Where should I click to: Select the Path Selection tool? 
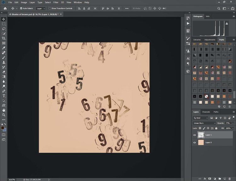tap(4, 101)
